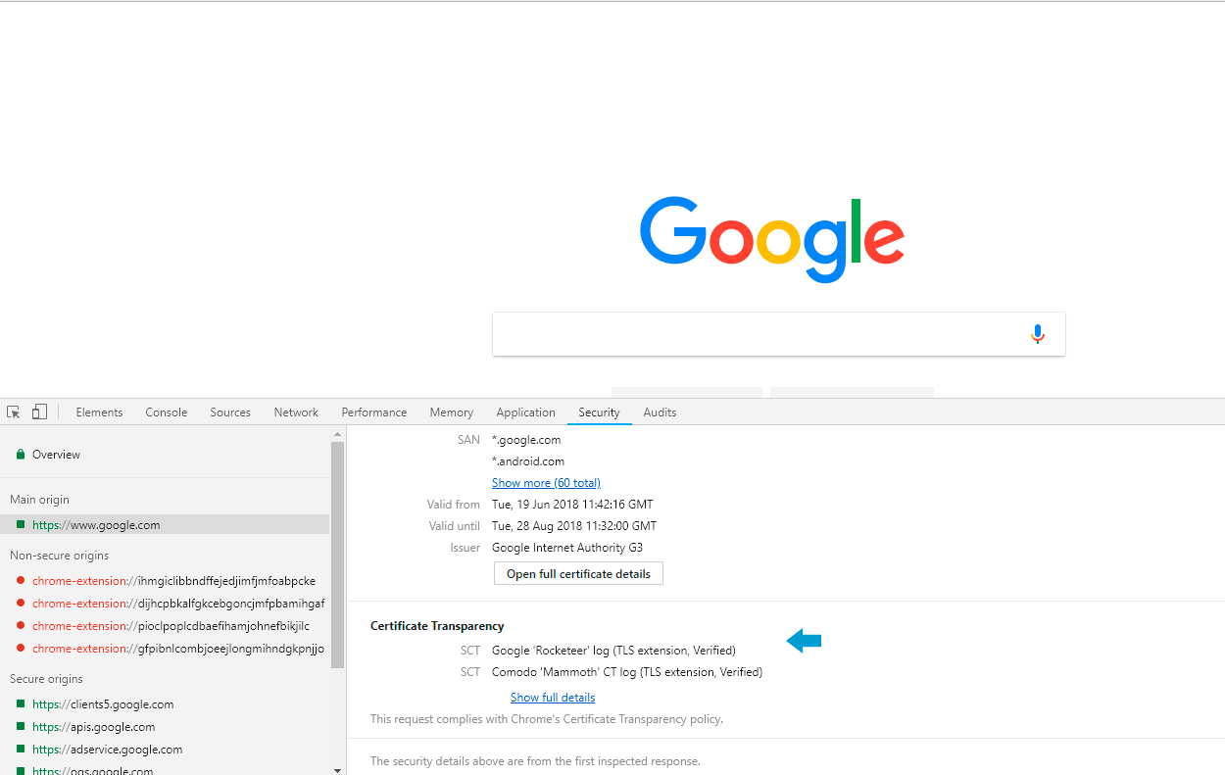Click the Main origin section label
This screenshot has height=775, width=1225.
pos(39,500)
